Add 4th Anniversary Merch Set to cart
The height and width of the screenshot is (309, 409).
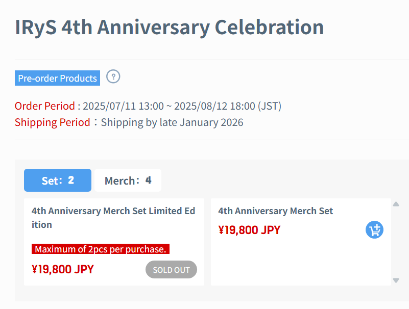click(374, 230)
